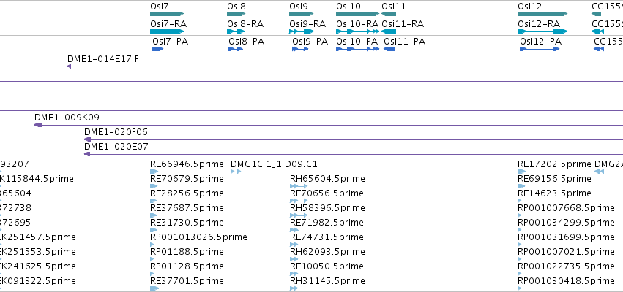Open the Osi12 gene feature label
This screenshot has height=292, width=623.
529,7
